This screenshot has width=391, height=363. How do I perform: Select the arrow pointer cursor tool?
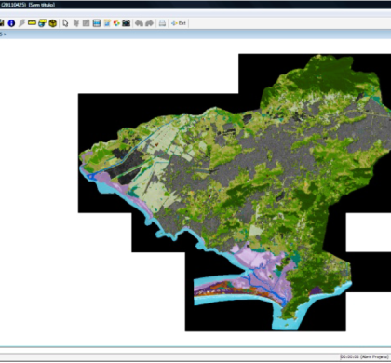click(65, 23)
